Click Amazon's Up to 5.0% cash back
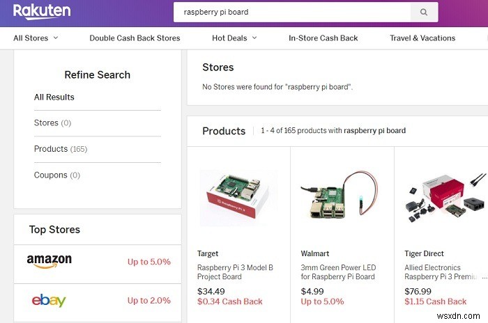 (148, 262)
